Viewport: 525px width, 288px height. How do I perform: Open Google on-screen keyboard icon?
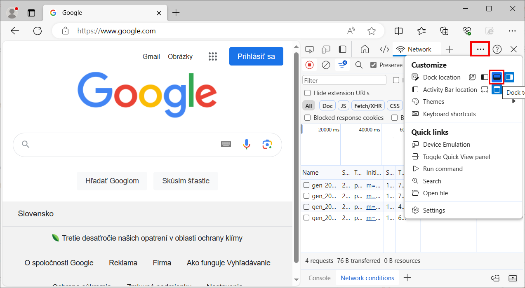click(226, 144)
